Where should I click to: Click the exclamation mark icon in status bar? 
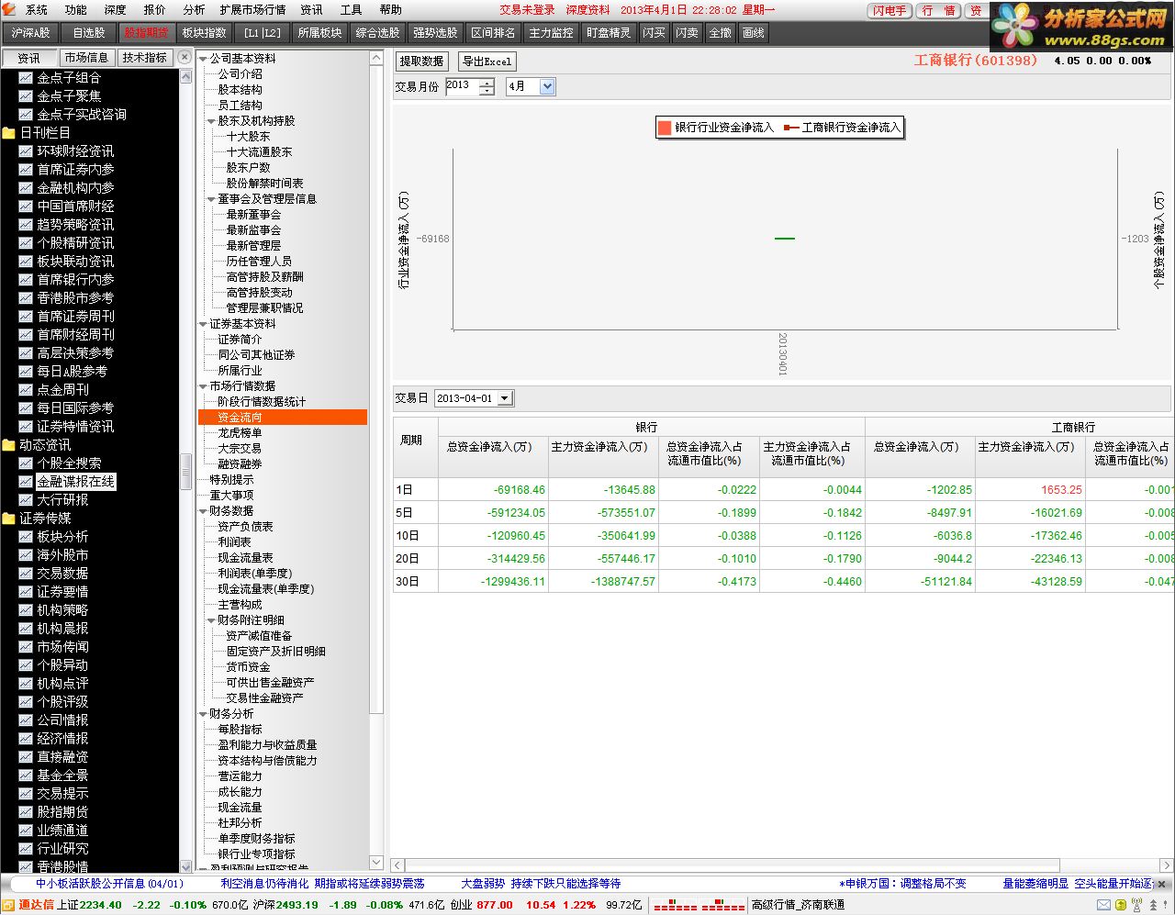click(1167, 905)
